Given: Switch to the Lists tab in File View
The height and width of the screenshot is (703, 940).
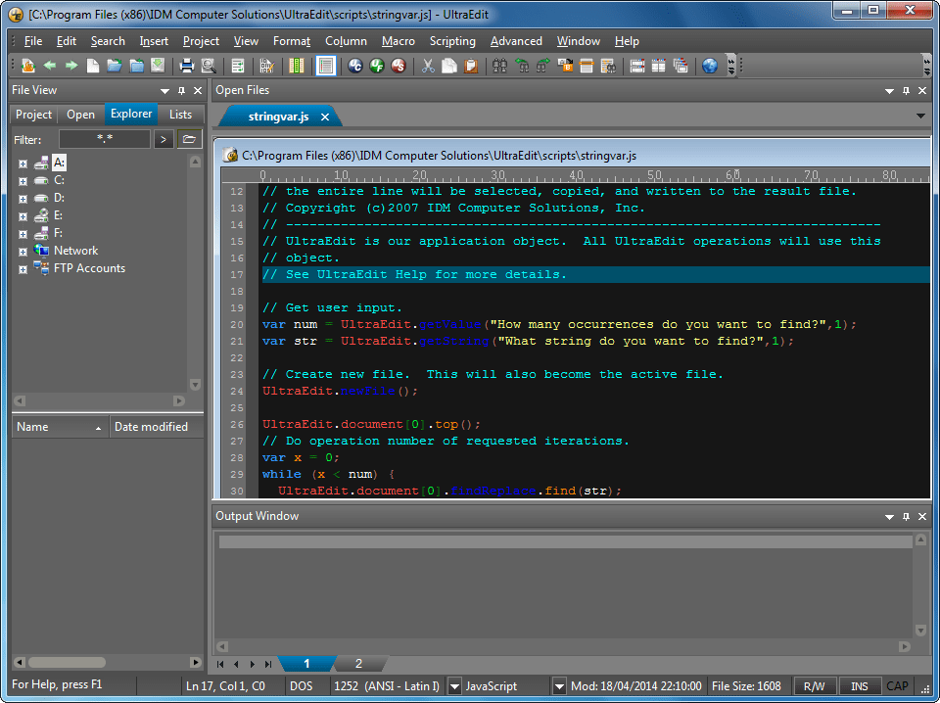Looking at the screenshot, I should point(180,115).
